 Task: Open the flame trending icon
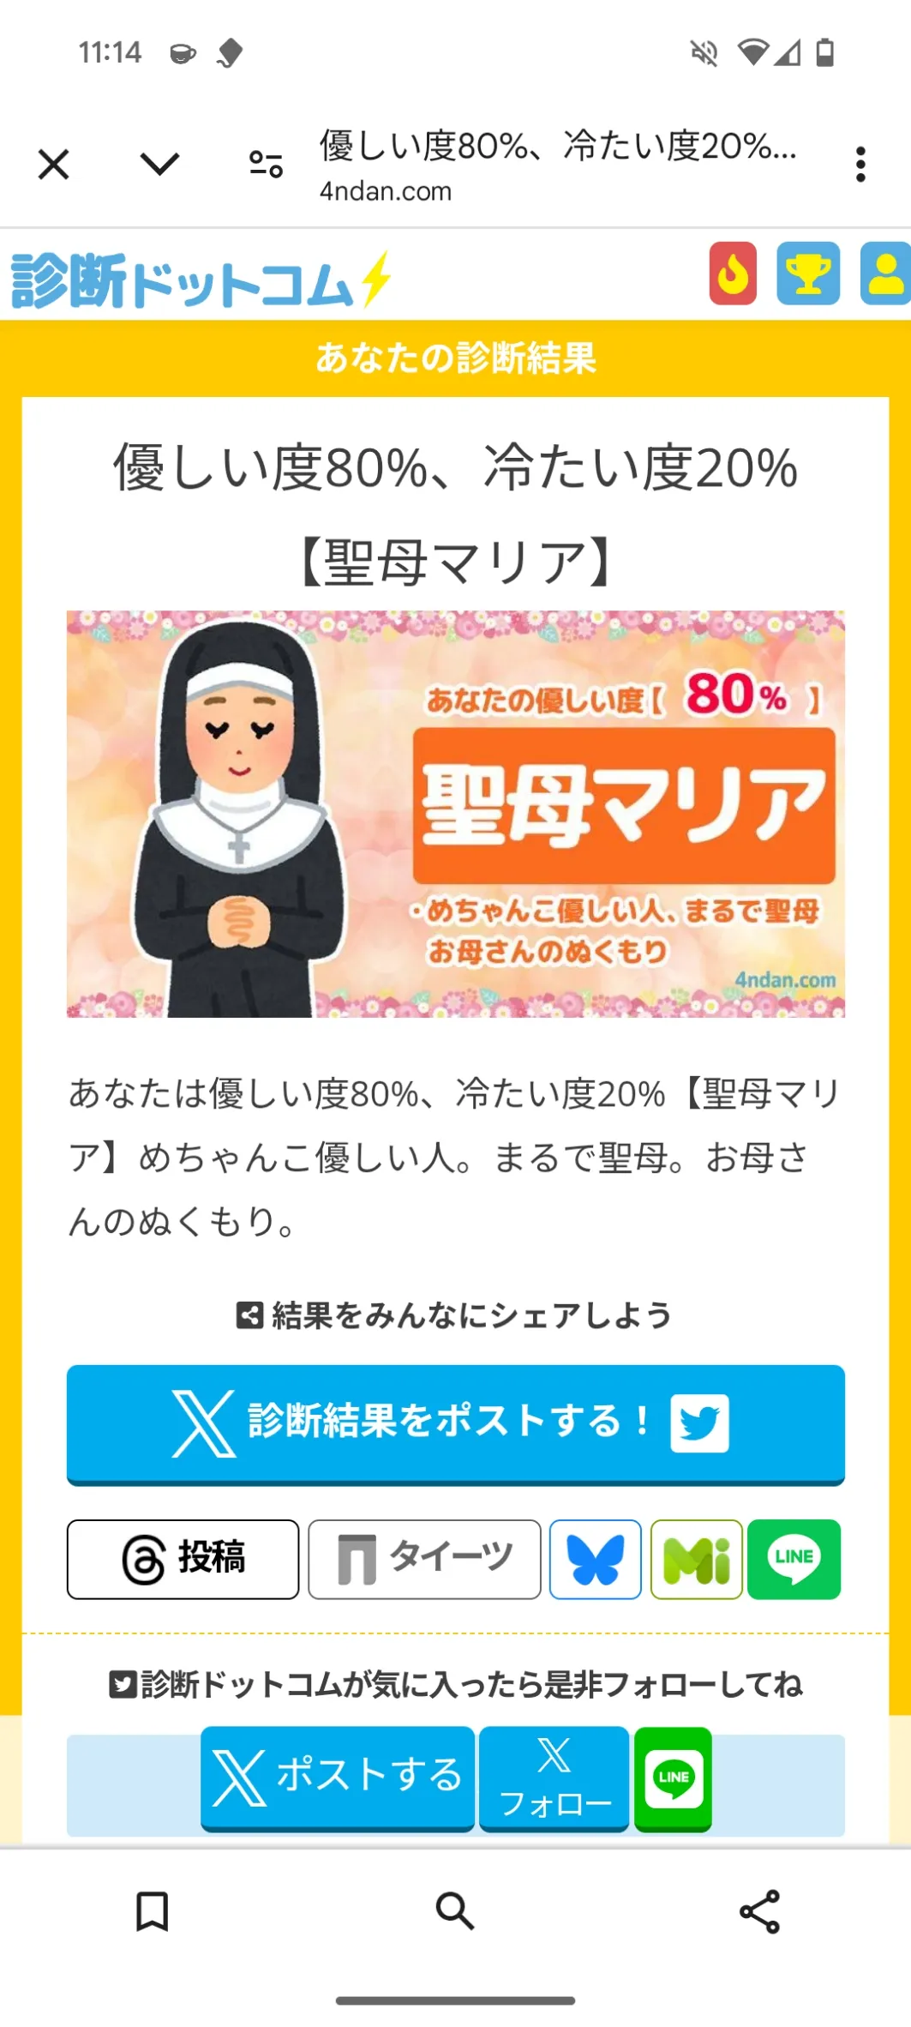pyautogui.click(x=733, y=274)
